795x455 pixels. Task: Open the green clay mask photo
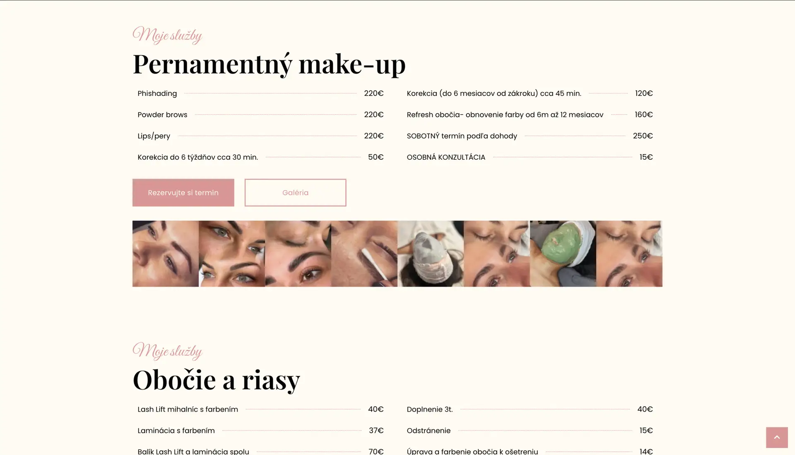coord(563,254)
